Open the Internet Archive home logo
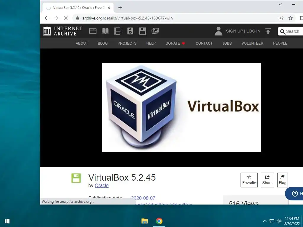This screenshot has width=303, height=227. click(x=63, y=31)
